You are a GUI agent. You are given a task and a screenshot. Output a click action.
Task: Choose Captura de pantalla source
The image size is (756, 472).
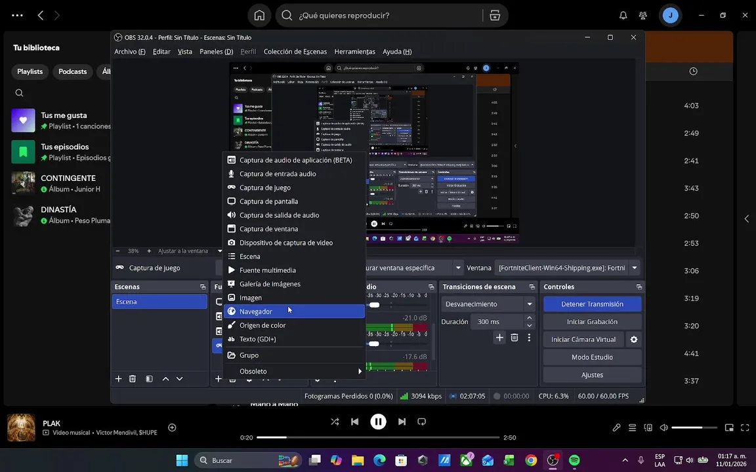(294, 201)
